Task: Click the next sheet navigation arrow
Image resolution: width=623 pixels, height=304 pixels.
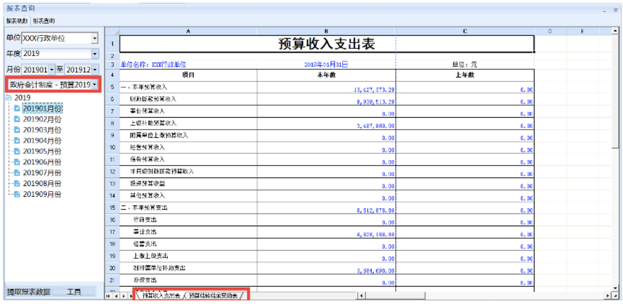Action: pos(123,296)
